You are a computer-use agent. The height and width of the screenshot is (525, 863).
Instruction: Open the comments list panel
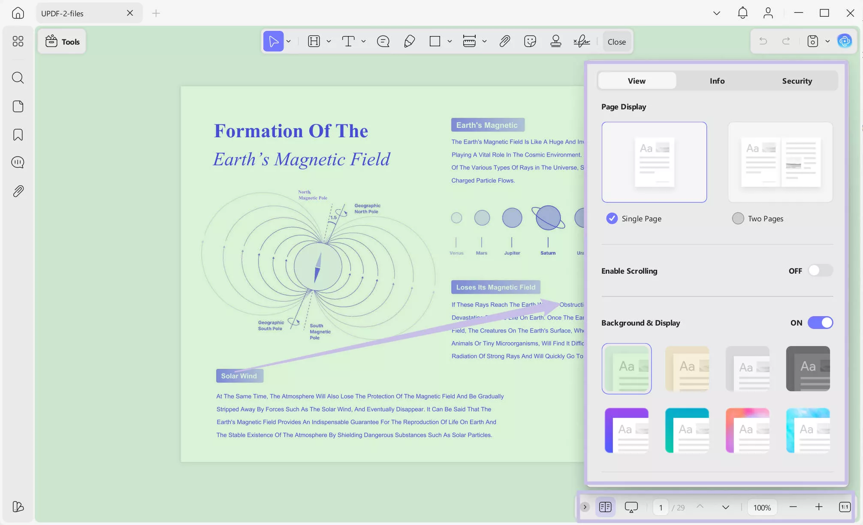click(x=18, y=162)
